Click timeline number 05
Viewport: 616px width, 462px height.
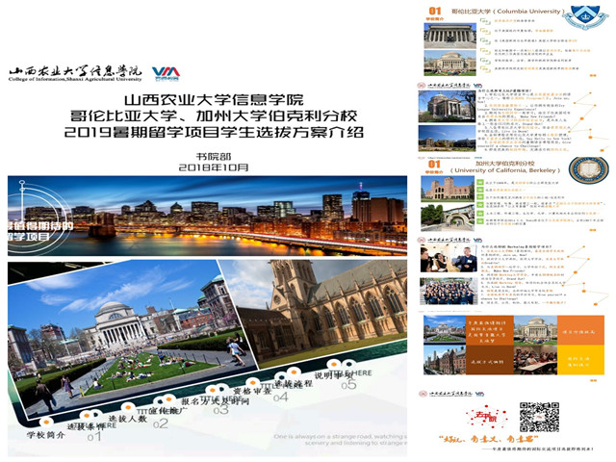(x=348, y=385)
